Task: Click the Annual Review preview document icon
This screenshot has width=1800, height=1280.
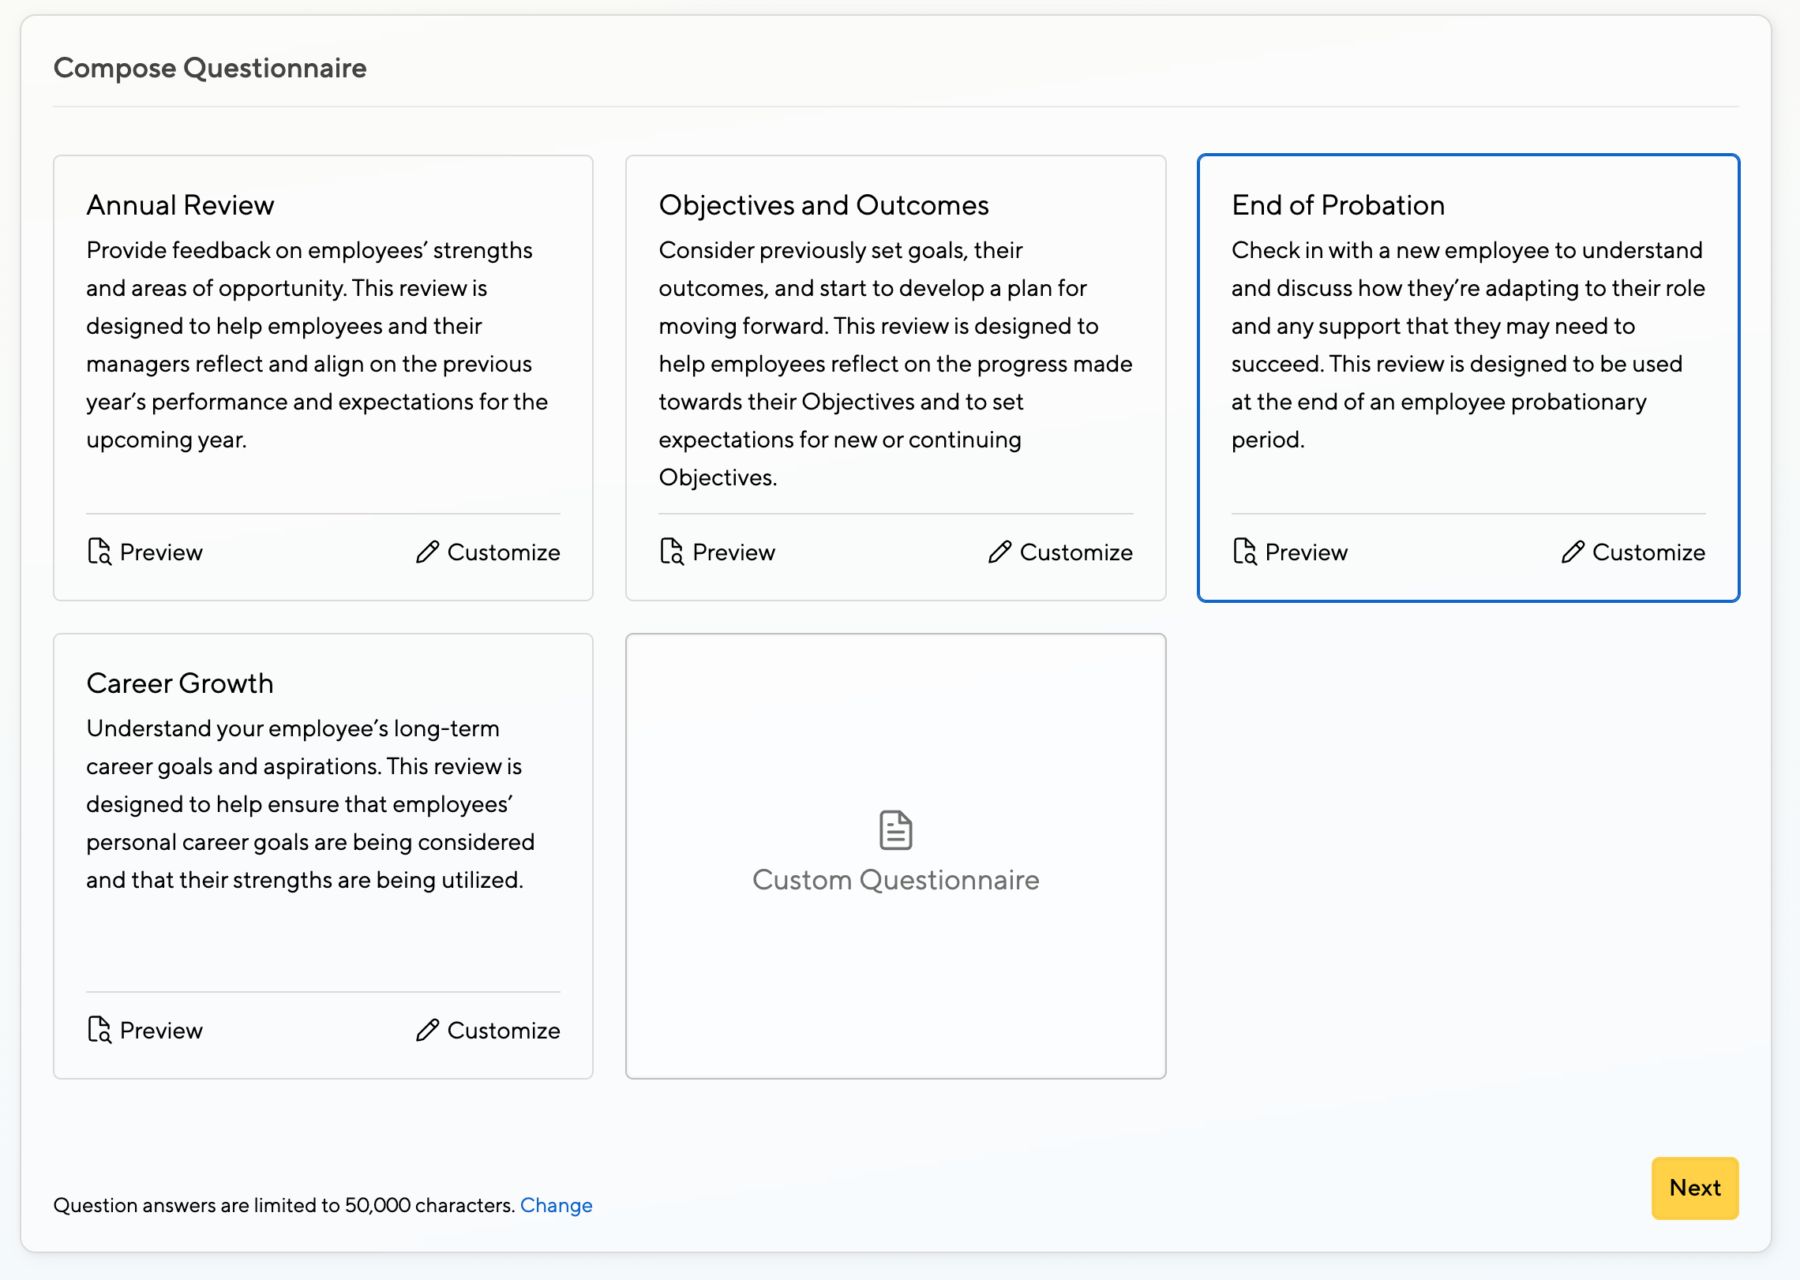Action: pyautogui.click(x=99, y=552)
